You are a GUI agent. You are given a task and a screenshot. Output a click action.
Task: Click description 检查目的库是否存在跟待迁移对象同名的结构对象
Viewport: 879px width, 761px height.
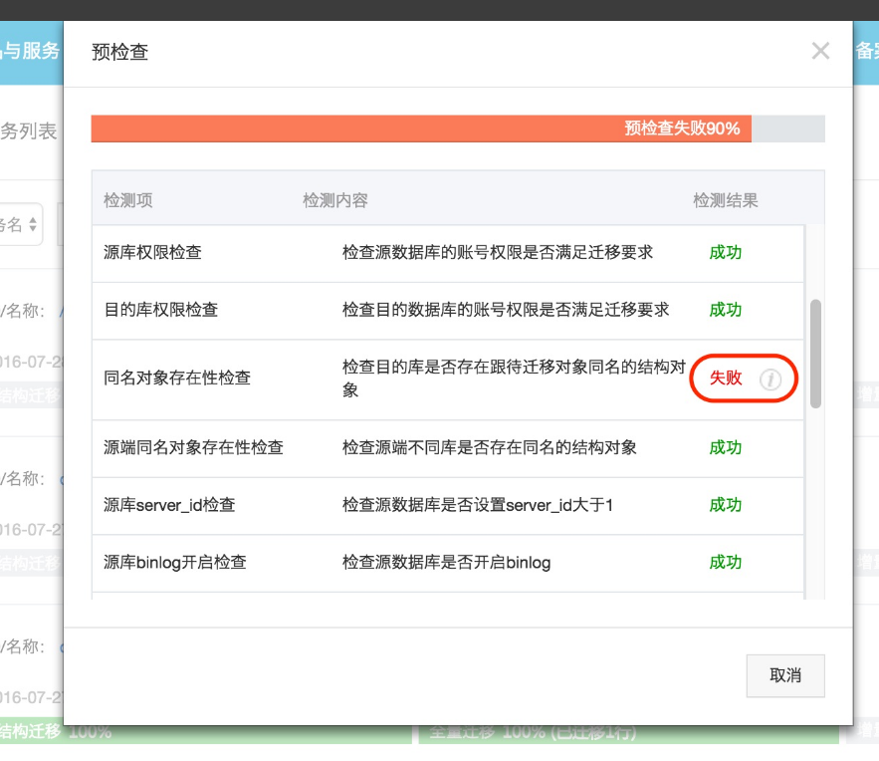(514, 379)
